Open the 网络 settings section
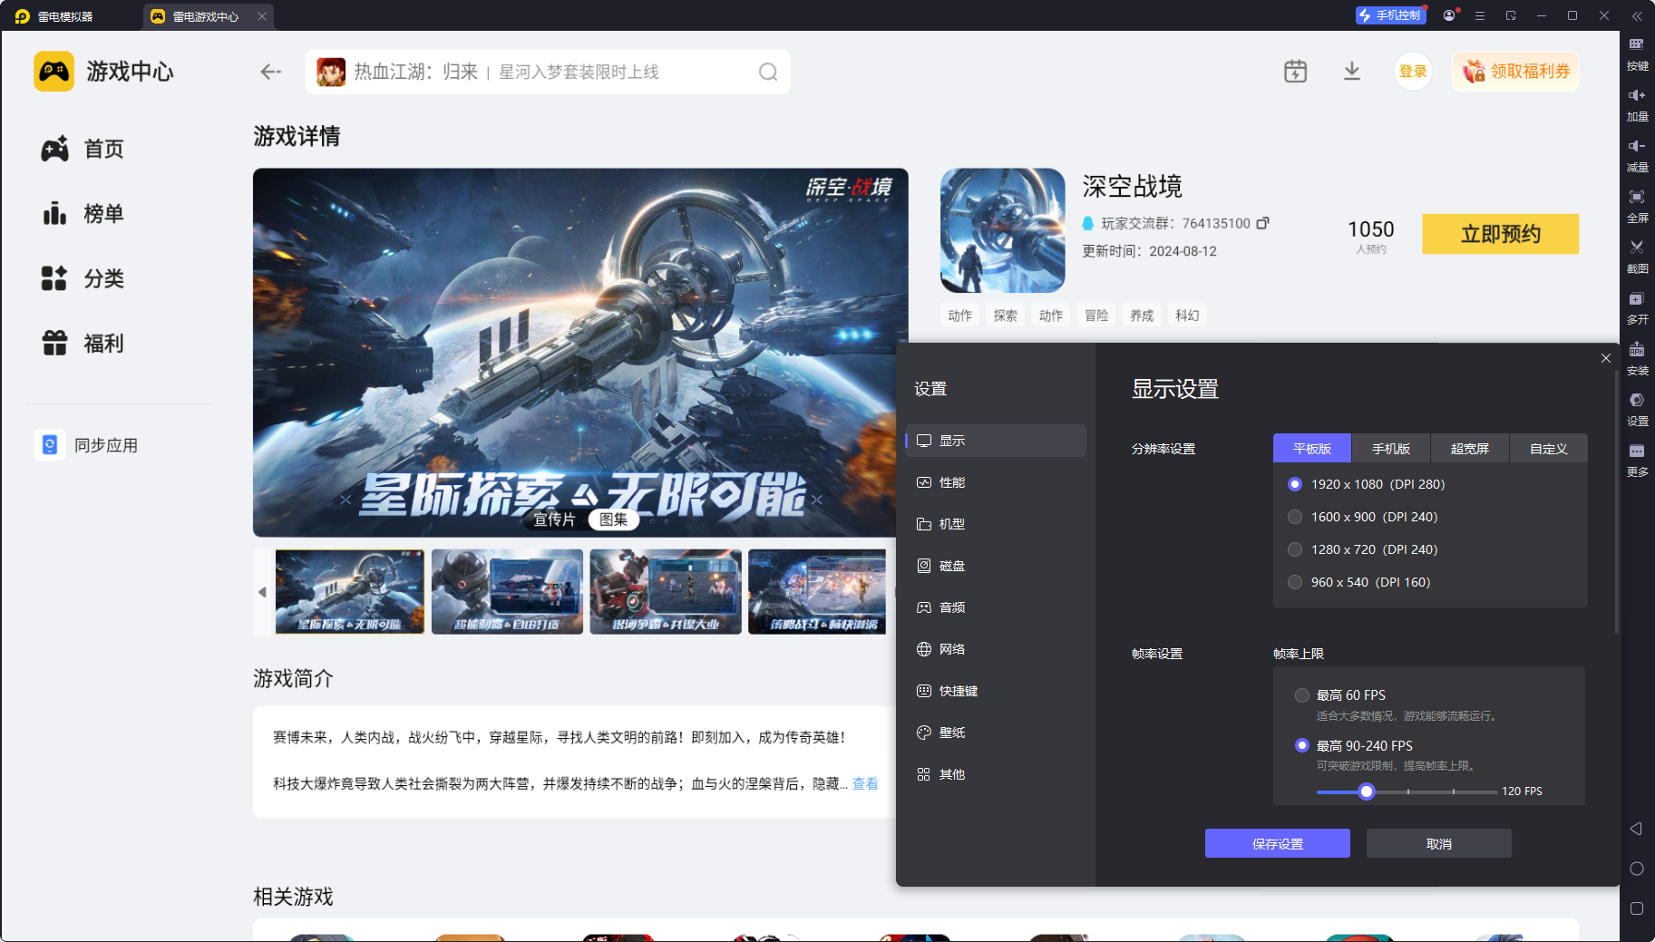The width and height of the screenshot is (1655, 942). 952,649
